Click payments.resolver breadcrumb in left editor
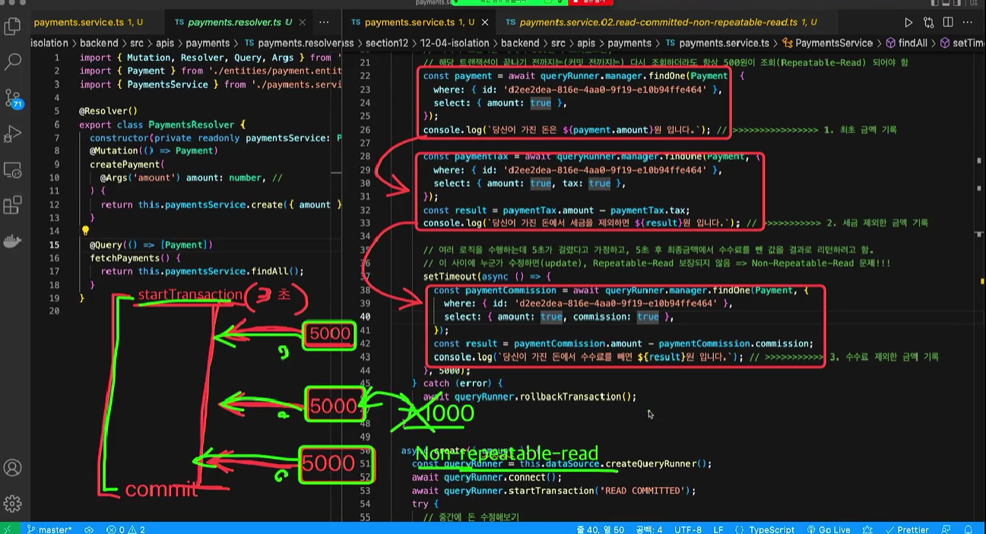This screenshot has height=534, width=986. pos(298,43)
